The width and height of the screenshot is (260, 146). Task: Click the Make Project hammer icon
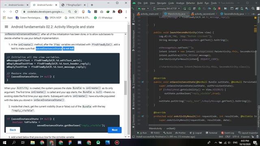[x=133, y=9]
